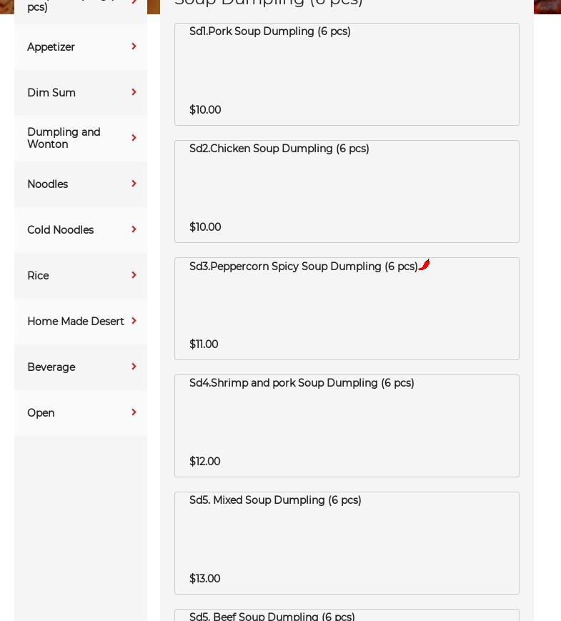This screenshot has width=561, height=621.
Task: Click the arrow icon beside Cold Noodles
Action: click(x=134, y=229)
